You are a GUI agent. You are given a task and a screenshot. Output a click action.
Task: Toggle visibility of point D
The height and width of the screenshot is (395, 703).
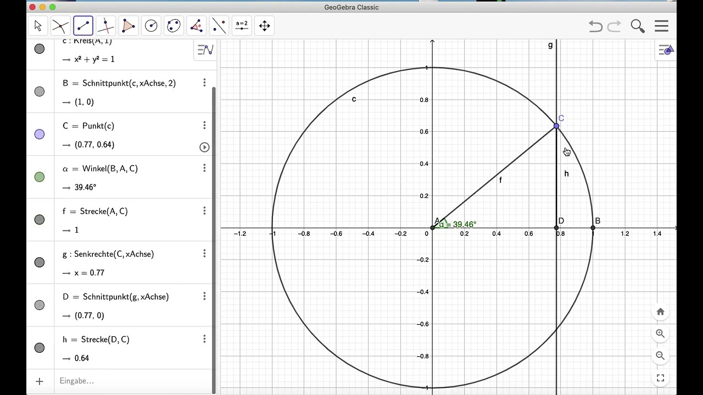tap(40, 305)
